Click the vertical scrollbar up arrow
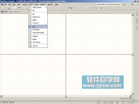139x104 pixels. [x=132, y=15]
